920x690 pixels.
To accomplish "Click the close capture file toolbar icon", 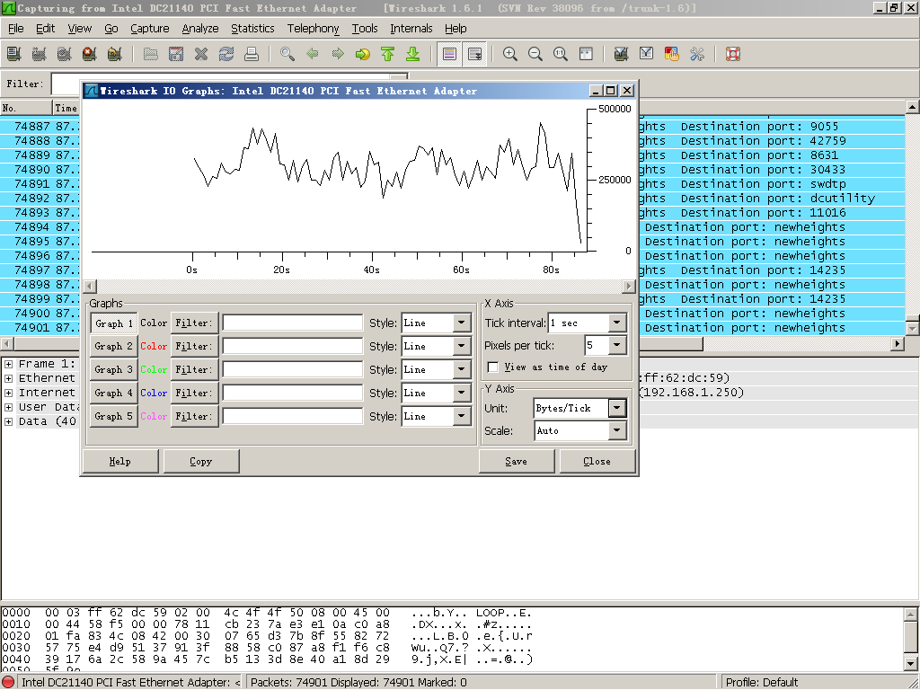I will [201, 54].
